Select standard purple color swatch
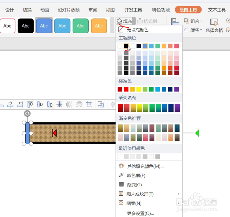The image size is (230, 217). tap(177, 89)
